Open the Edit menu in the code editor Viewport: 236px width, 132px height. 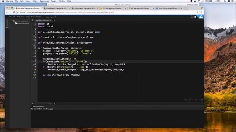pos(14,17)
